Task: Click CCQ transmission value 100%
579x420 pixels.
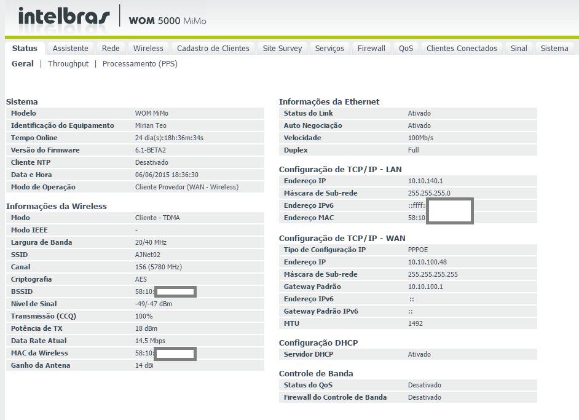Action: 144,316
